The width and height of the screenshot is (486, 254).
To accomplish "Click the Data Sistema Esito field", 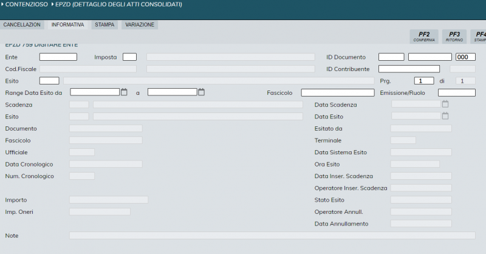I will (421, 153).
